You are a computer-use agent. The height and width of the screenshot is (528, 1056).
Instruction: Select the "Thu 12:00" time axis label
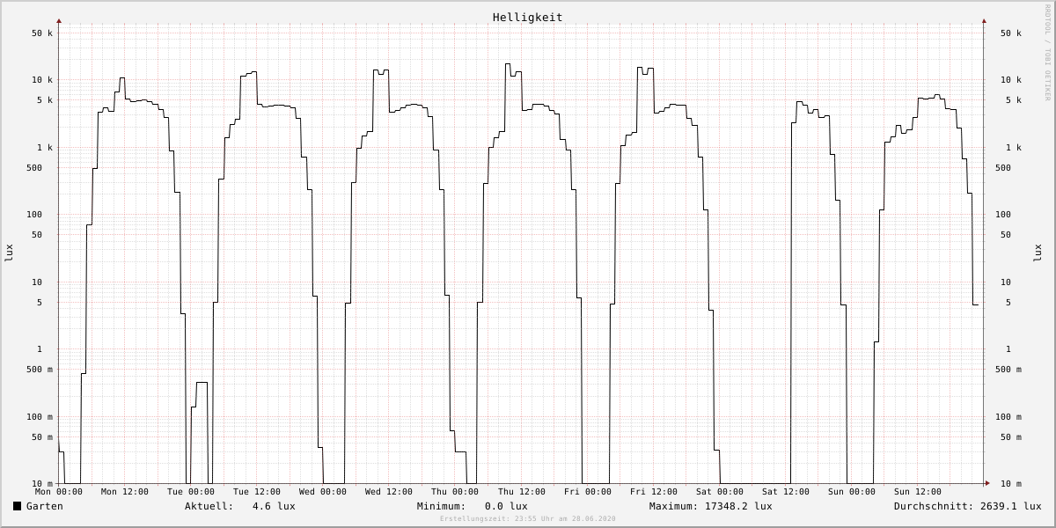point(521,492)
